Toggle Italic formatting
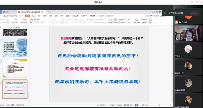The height and width of the screenshot is (108, 203). 45,22
